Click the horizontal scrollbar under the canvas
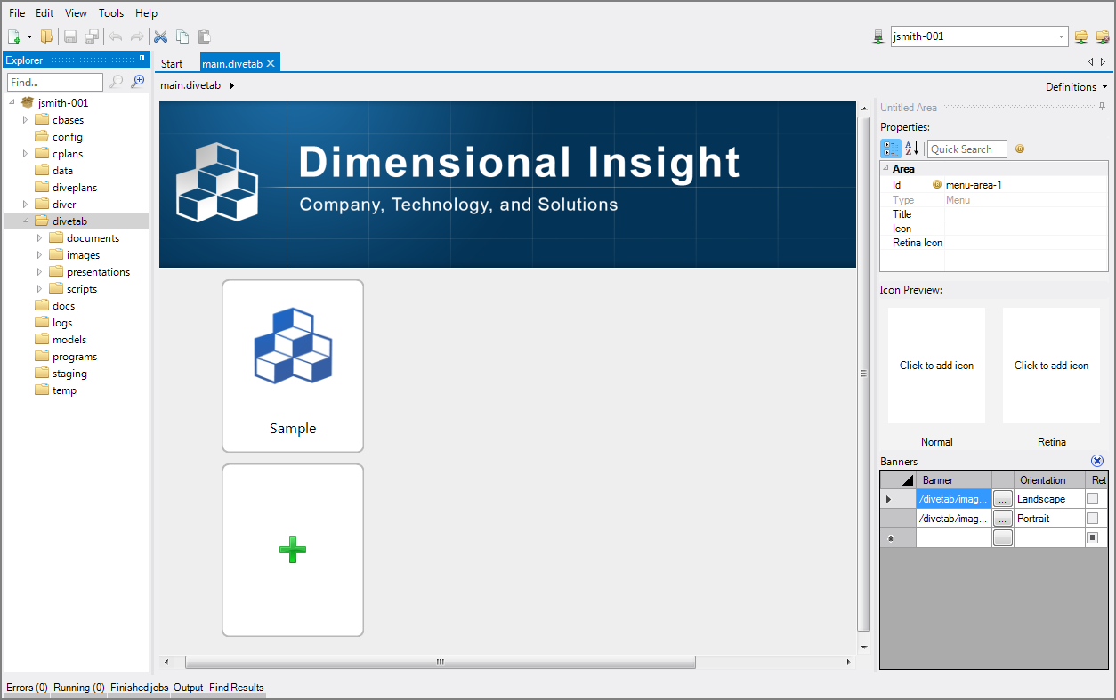The height and width of the screenshot is (700, 1116). (440, 662)
